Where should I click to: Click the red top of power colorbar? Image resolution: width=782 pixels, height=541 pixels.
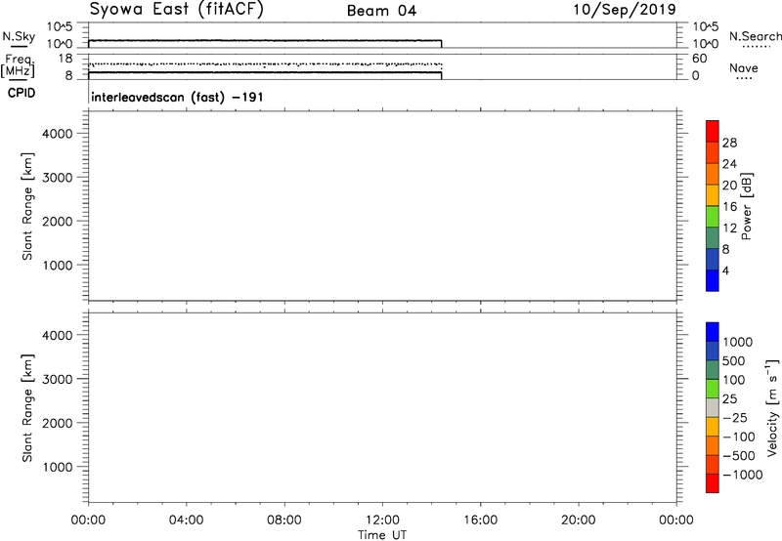coord(713,131)
